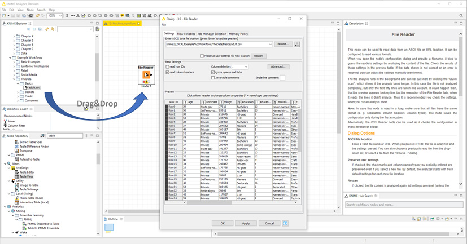Expand the Baskets folder
467x244 pixels.
tap(18, 92)
